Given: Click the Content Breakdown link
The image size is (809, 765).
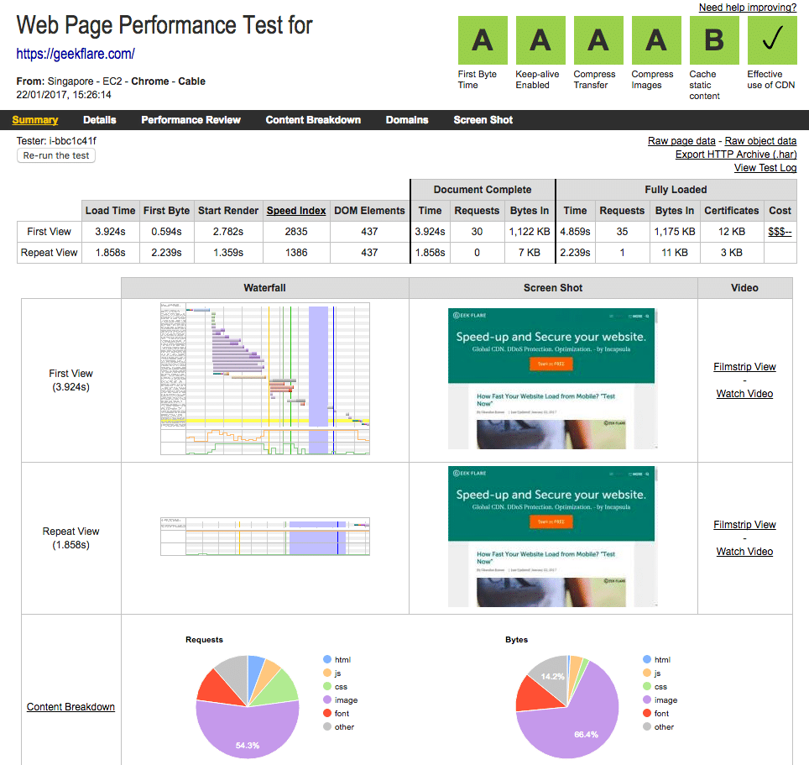Looking at the screenshot, I should [x=70, y=706].
